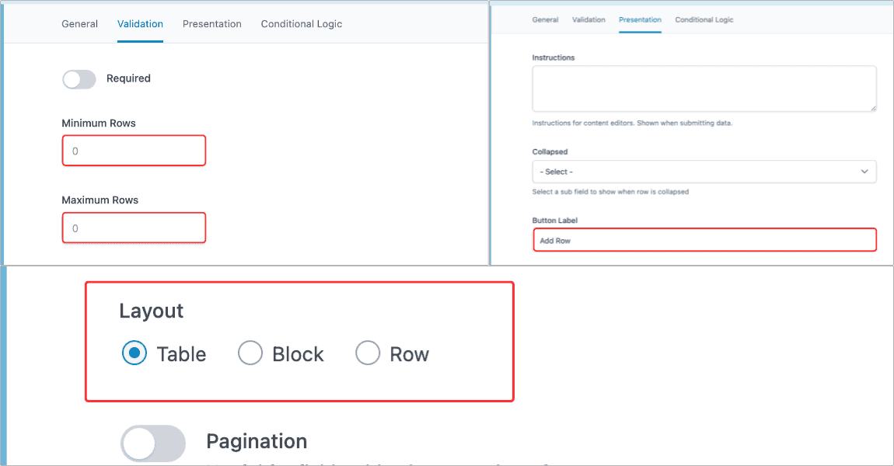Click the Collapsed field label
This screenshot has width=894, height=466.
coord(550,152)
